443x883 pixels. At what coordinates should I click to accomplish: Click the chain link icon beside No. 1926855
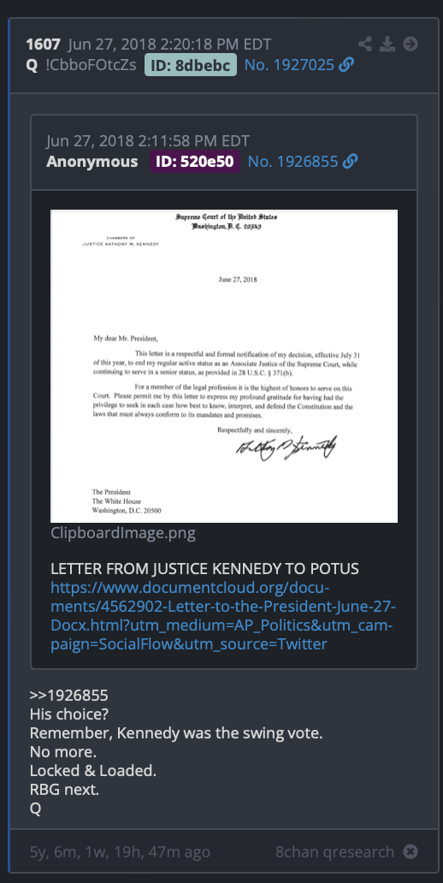(x=350, y=162)
